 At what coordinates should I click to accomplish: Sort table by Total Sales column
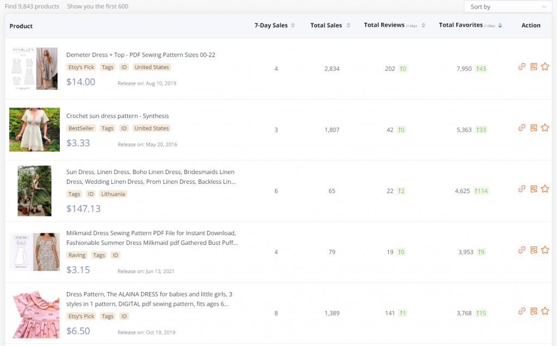point(330,26)
